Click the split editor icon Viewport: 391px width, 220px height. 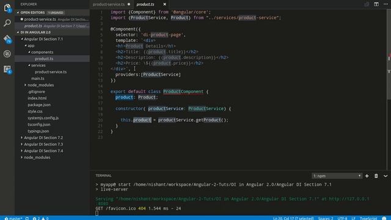point(376,4)
